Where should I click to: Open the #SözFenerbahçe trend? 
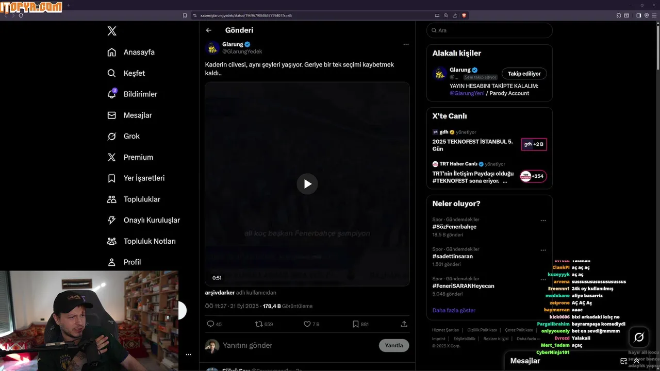454,227
